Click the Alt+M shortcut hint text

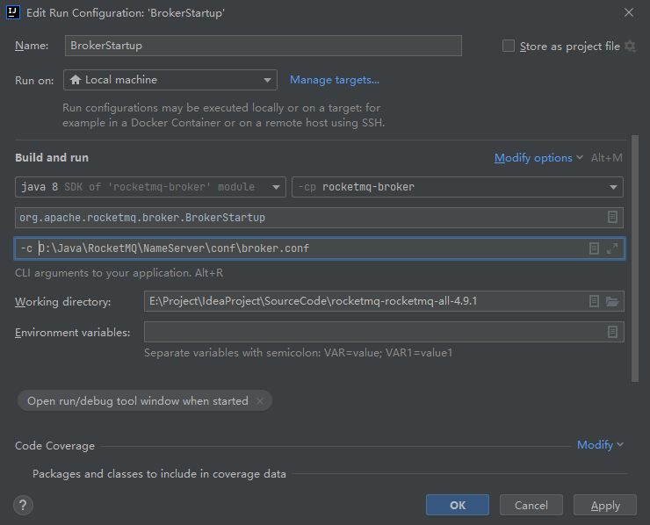click(x=606, y=158)
